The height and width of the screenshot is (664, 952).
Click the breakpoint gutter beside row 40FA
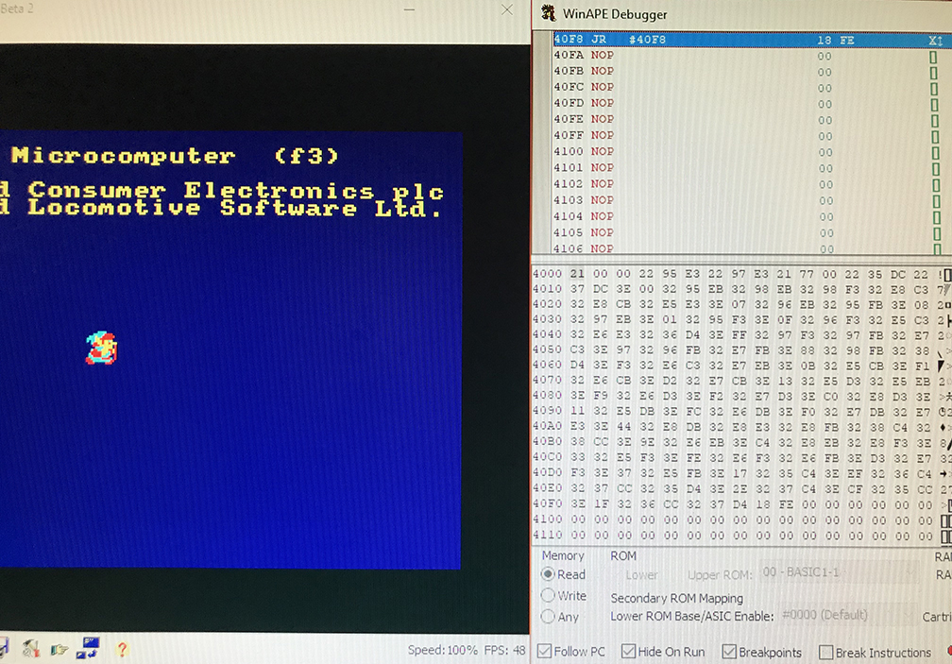click(x=541, y=55)
